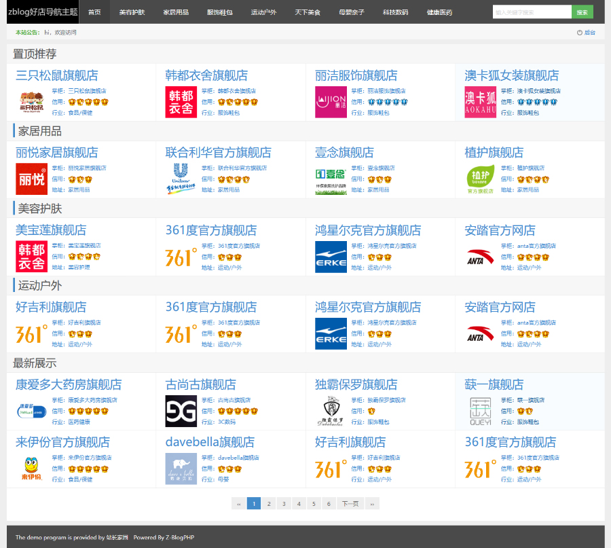Go to pagination page 6
This screenshot has width=611, height=548.
[329, 504]
